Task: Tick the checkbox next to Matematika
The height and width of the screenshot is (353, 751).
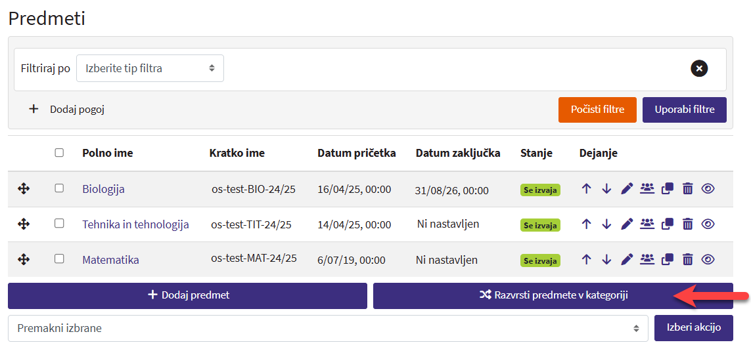Action: [59, 259]
